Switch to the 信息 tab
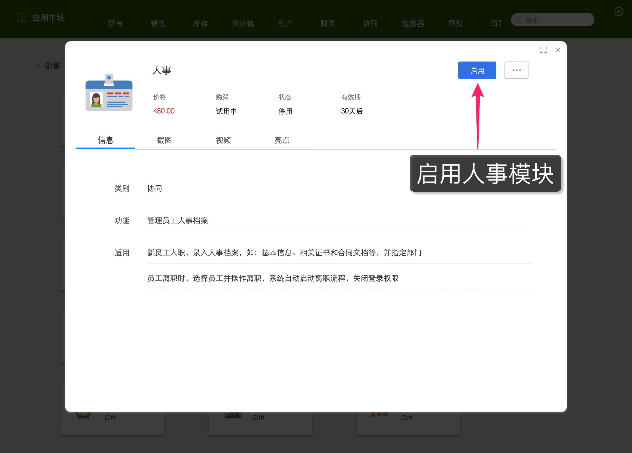Image resolution: width=632 pixels, height=453 pixels. tap(105, 140)
